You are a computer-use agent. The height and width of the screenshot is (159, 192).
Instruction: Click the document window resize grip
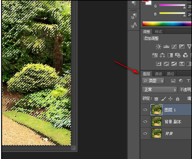coord(74,148)
